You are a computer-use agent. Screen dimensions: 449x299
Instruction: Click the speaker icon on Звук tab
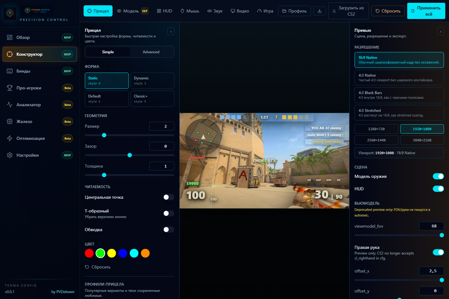pos(210,11)
